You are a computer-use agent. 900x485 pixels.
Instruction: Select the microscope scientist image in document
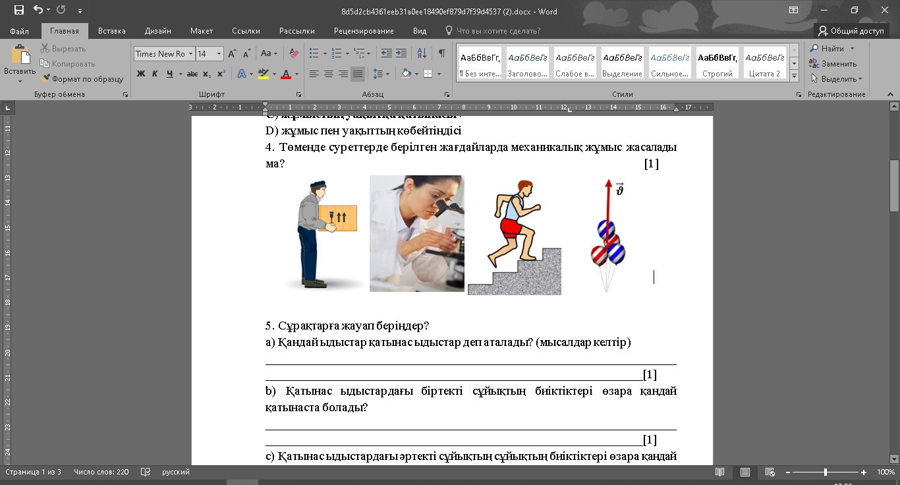coord(417,233)
